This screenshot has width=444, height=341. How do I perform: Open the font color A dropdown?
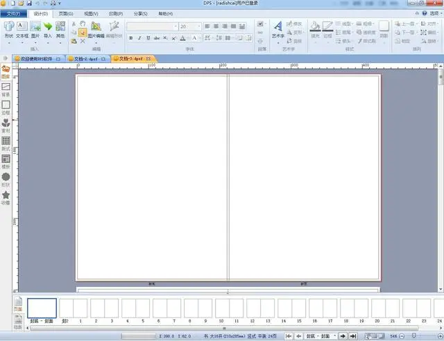coord(188,38)
